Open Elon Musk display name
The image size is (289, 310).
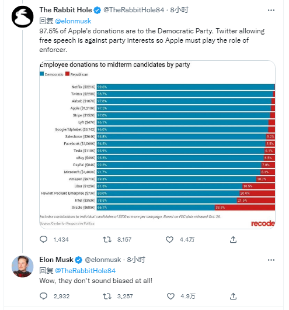coord(56,260)
